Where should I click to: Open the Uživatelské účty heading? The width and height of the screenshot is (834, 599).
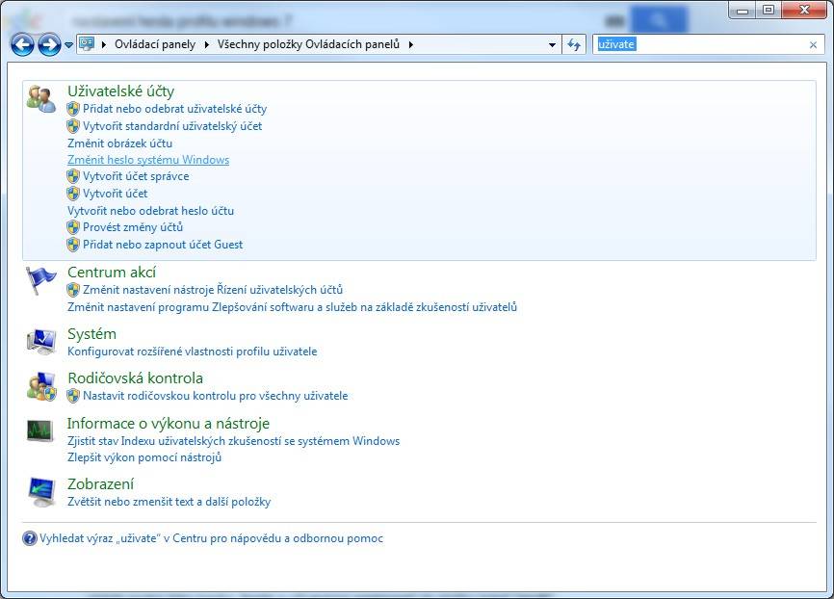coord(120,91)
